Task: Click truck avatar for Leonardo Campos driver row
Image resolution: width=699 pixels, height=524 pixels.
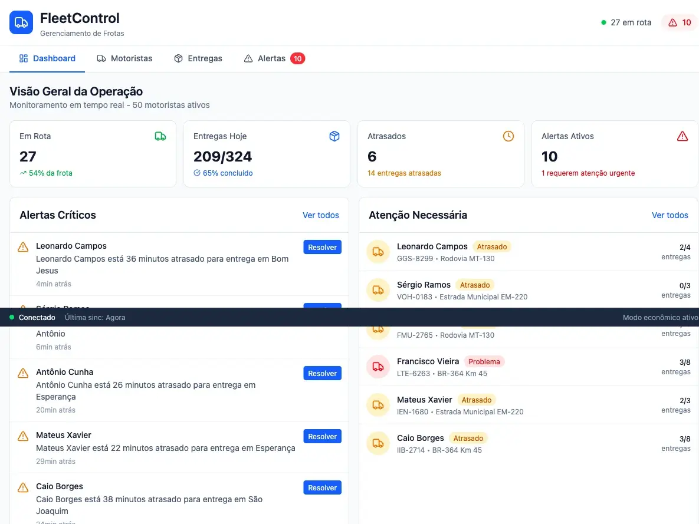Action: (x=378, y=252)
